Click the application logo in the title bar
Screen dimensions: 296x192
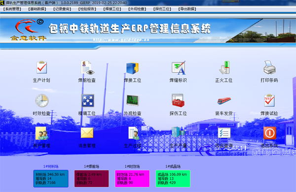pyautogui.click(x=2, y=2)
